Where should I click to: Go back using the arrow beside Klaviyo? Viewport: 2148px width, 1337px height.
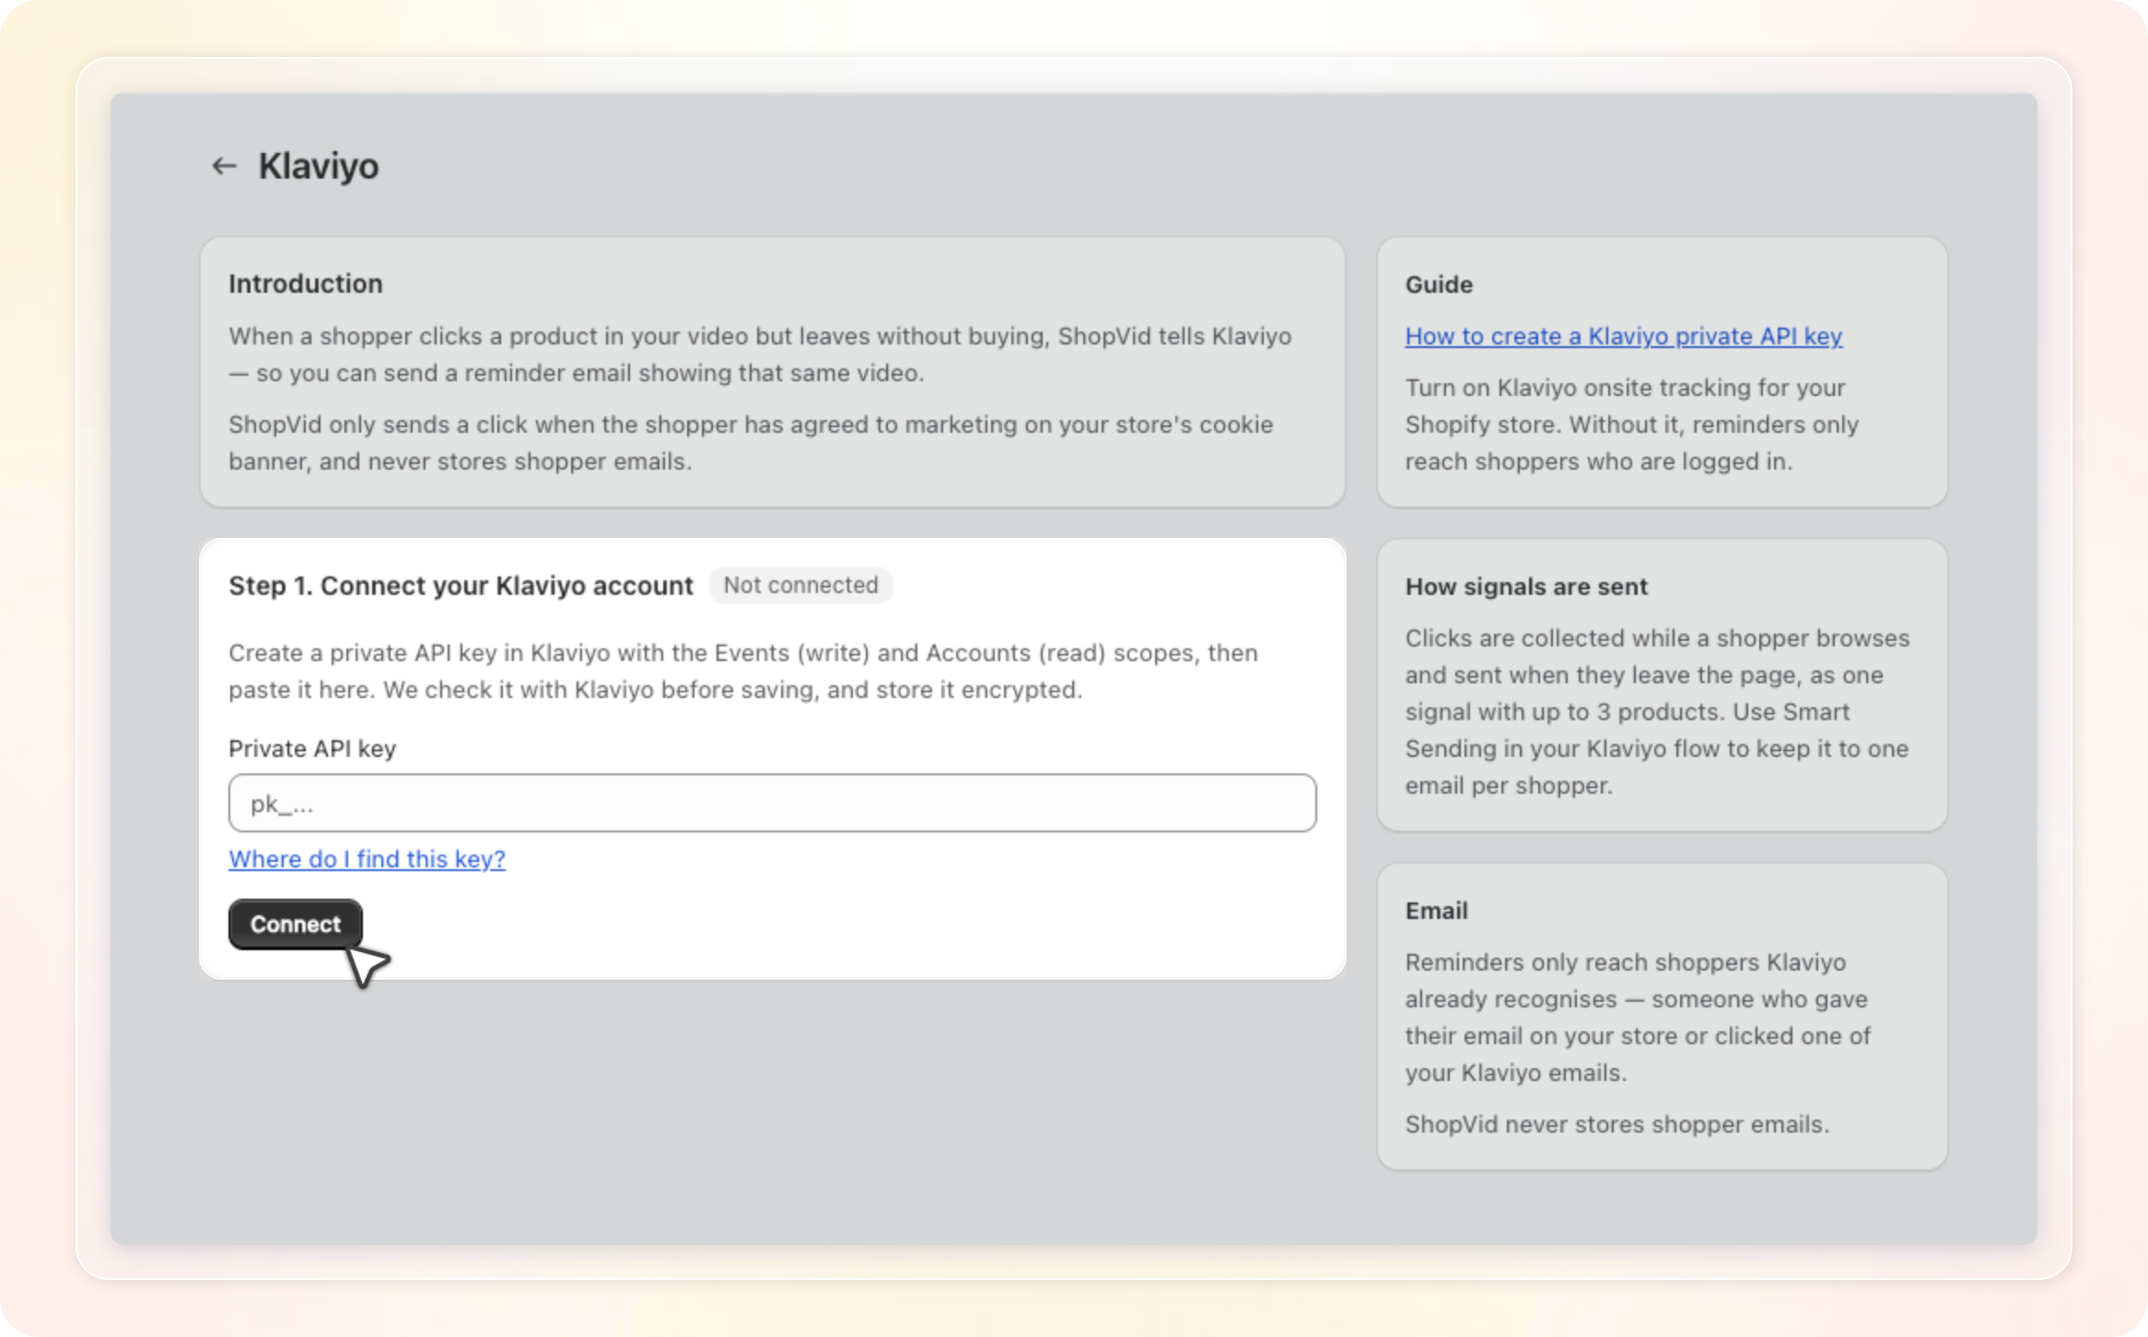(x=224, y=166)
